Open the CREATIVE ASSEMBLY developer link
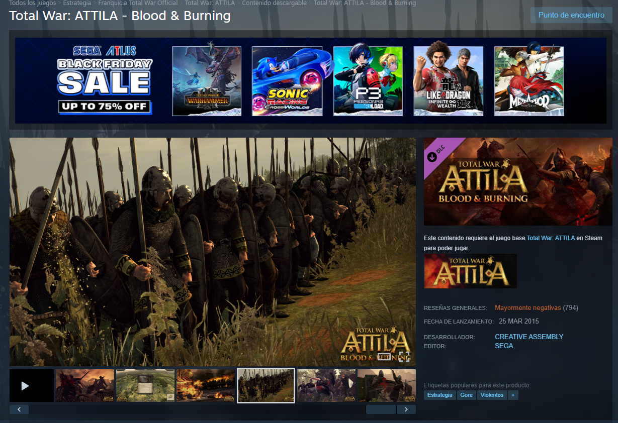 pos(529,337)
